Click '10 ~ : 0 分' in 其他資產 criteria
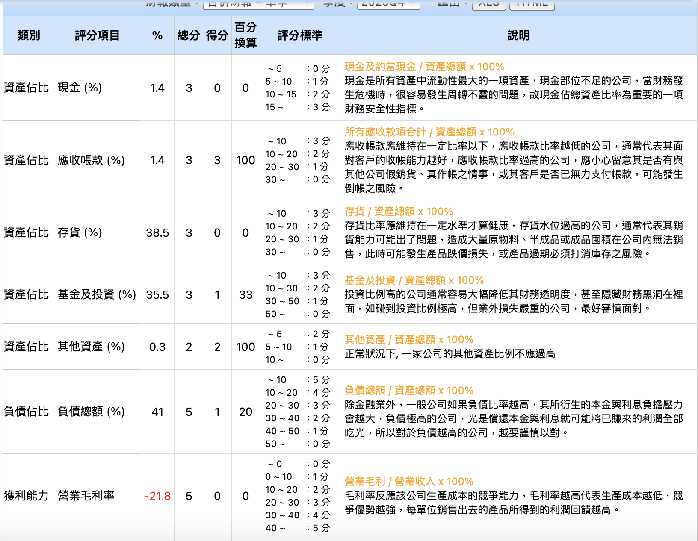The height and width of the screenshot is (541, 698). [298, 360]
